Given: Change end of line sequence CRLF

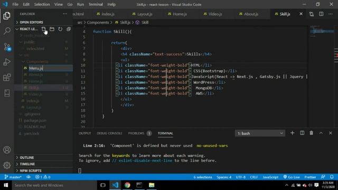Looking at the screenshot, I should (x=253, y=177).
